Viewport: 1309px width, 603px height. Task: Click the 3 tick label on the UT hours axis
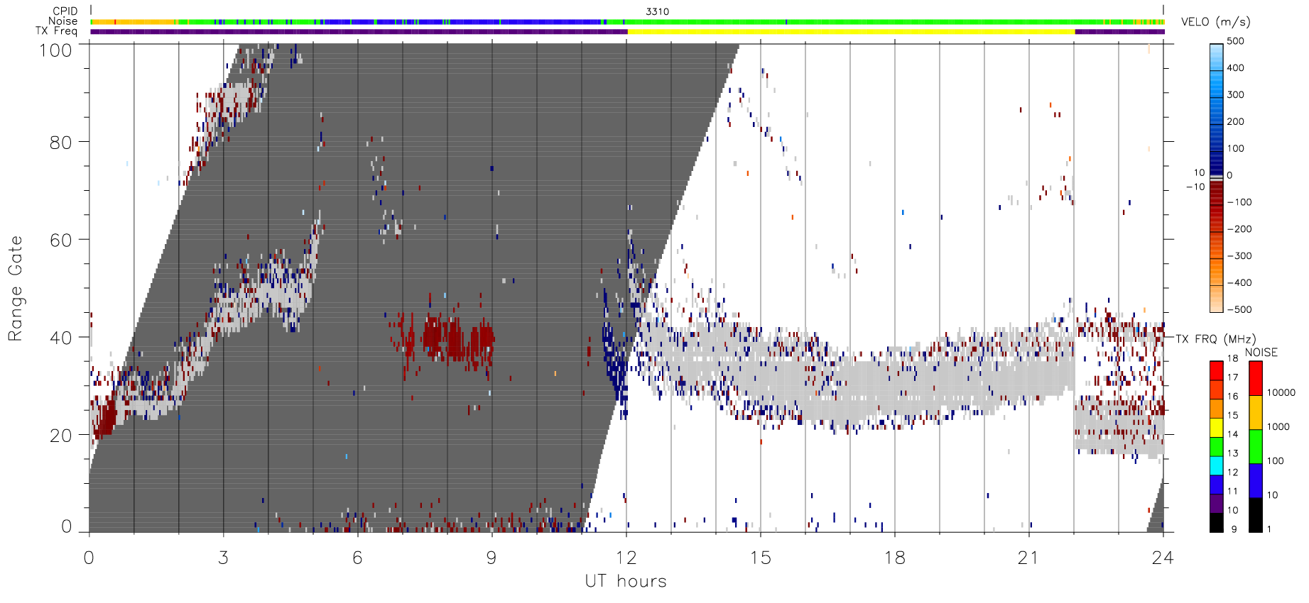pos(223,558)
